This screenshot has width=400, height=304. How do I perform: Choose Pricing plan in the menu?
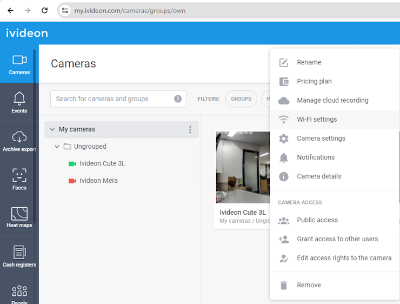coord(334,82)
